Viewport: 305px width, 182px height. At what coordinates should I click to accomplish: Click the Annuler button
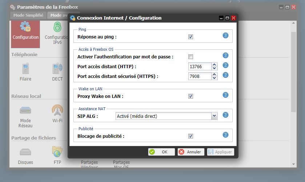click(x=191, y=152)
